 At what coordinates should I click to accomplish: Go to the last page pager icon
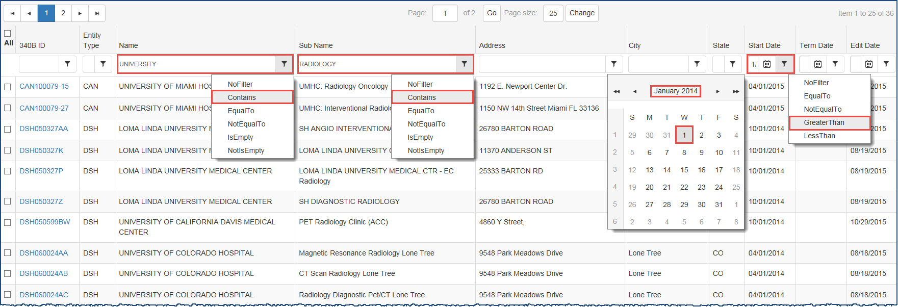[x=97, y=13]
